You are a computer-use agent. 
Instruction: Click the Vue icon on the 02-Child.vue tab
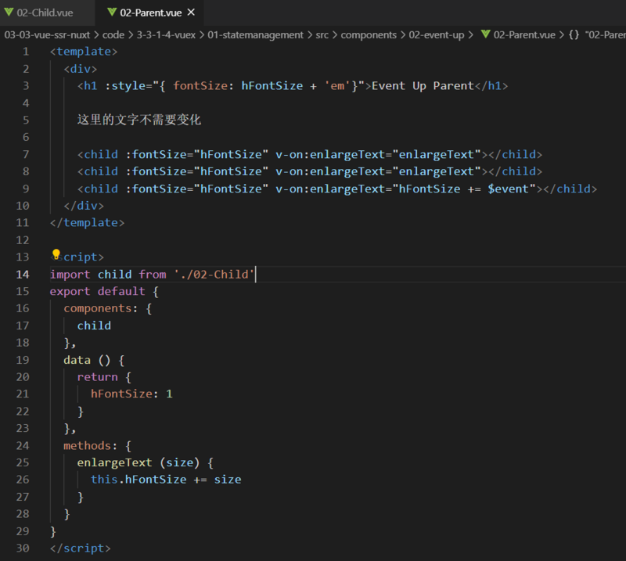tap(9, 13)
